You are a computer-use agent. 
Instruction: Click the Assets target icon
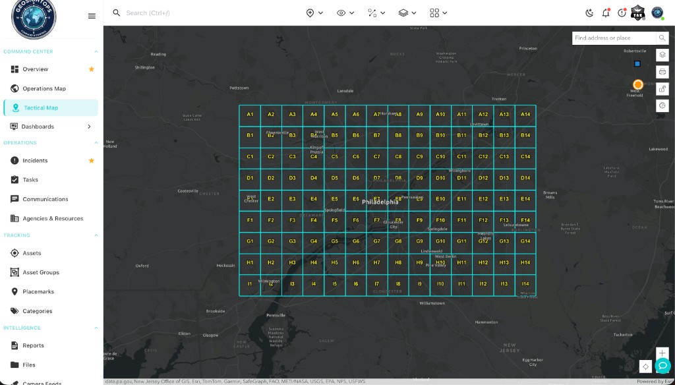point(15,253)
